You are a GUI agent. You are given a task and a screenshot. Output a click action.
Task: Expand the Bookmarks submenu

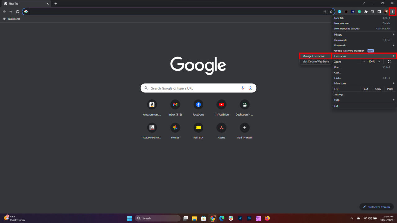(340, 45)
